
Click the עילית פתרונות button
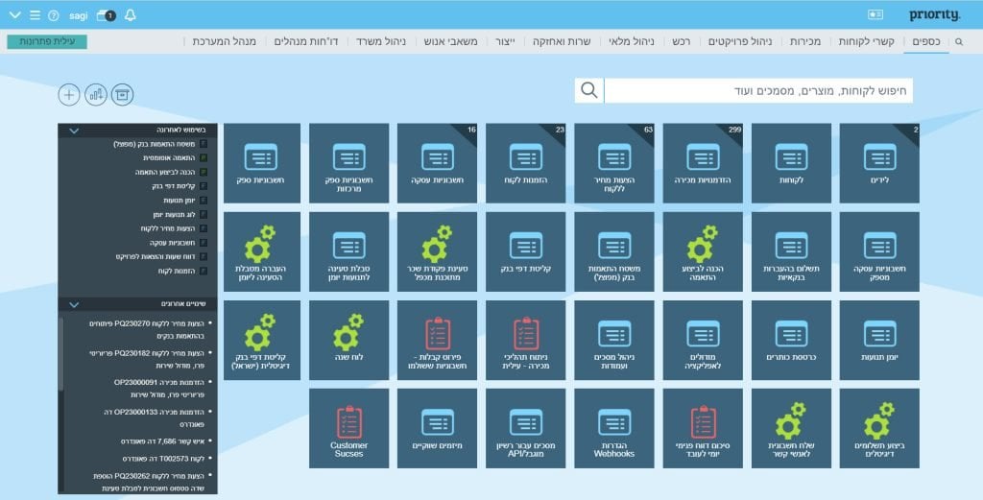pos(46,42)
